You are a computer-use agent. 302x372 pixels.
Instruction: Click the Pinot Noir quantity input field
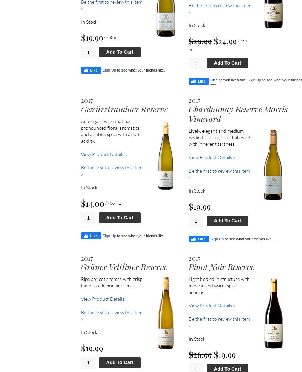pyautogui.click(x=196, y=369)
